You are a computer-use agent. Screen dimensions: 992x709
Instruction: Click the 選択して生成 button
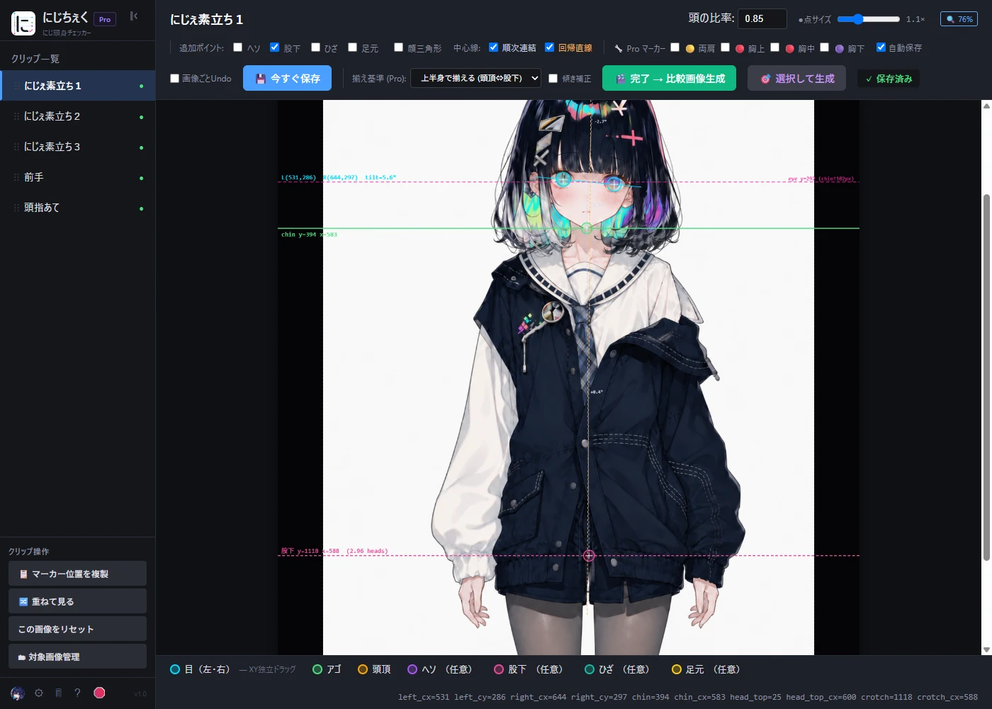tap(796, 78)
